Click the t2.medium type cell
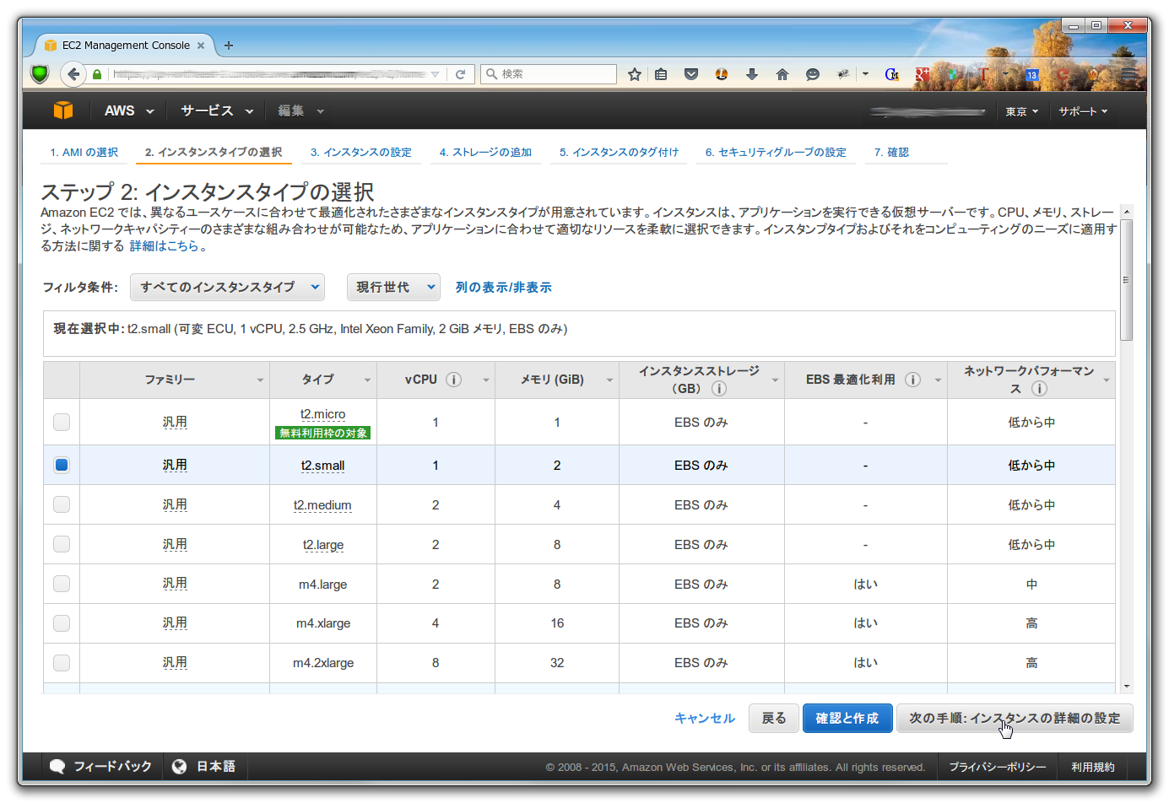Screen dimensions: 1169x803 point(322,505)
